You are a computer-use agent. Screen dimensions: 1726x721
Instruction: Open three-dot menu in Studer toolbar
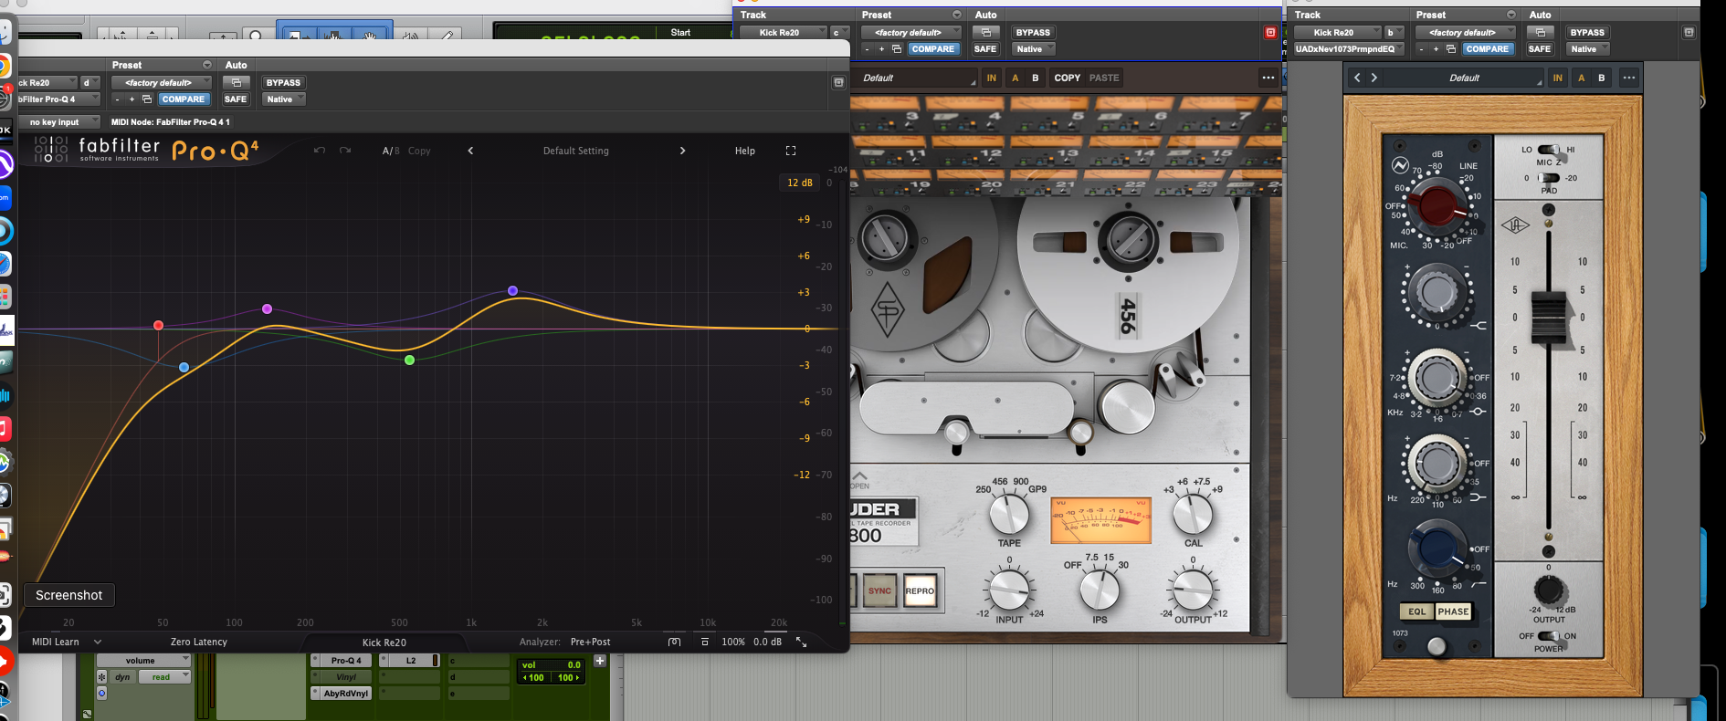click(1268, 78)
